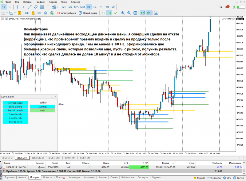
Task: Open the dollar symbols icon
Action: point(19,13)
